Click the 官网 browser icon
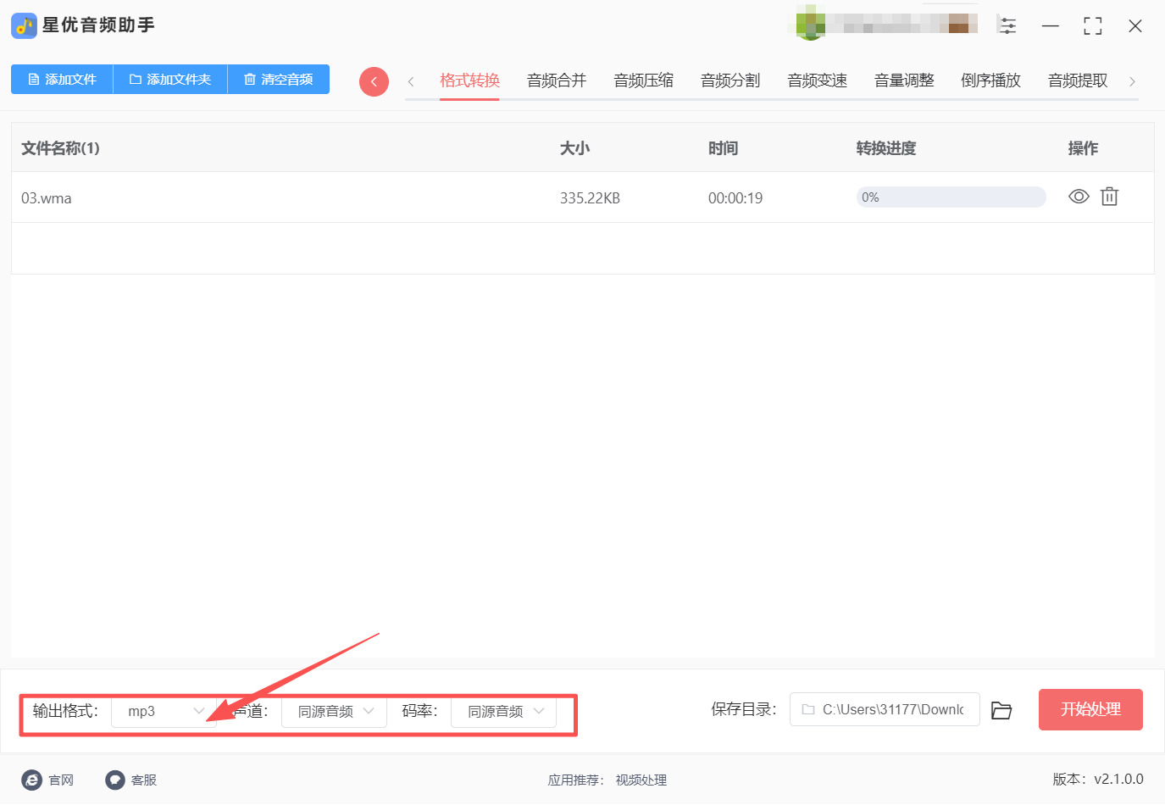The image size is (1165, 805). point(31,780)
